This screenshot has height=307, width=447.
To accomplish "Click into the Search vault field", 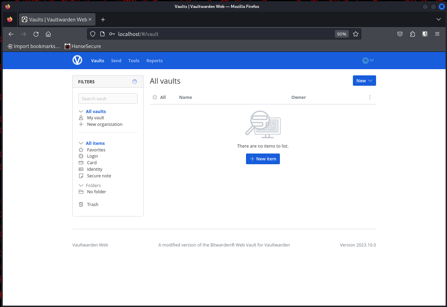I will click(x=108, y=98).
